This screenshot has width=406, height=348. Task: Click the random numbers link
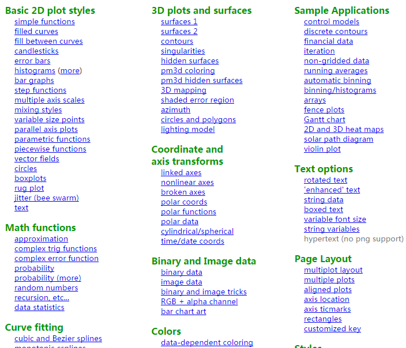(46, 288)
